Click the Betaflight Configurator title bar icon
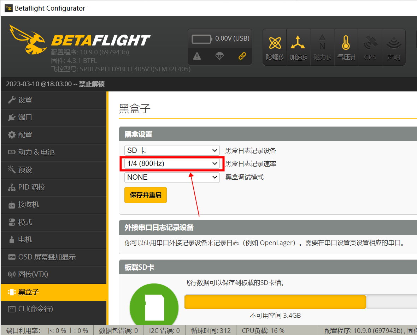The height and width of the screenshot is (335, 417). pos(8,8)
